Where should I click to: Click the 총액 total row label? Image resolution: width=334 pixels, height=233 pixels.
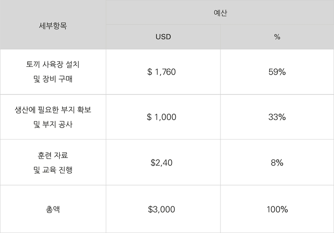tap(53, 209)
